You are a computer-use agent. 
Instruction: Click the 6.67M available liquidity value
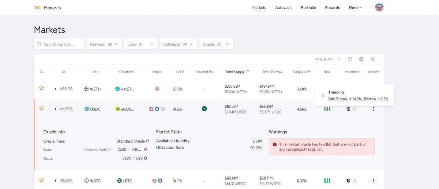point(257,141)
